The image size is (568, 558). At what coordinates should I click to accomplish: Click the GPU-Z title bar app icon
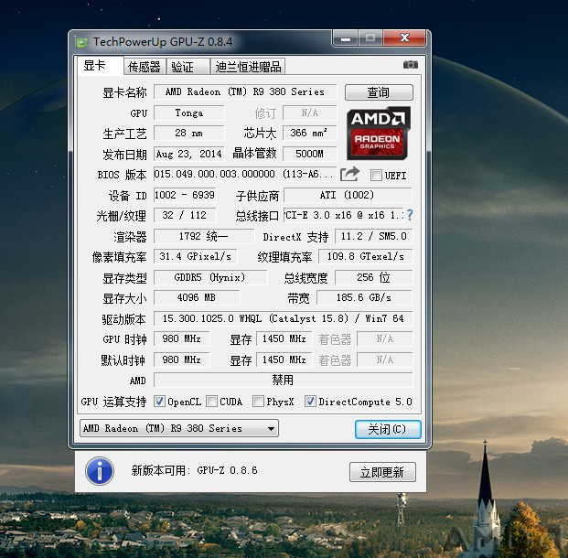click(x=82, y=42)
